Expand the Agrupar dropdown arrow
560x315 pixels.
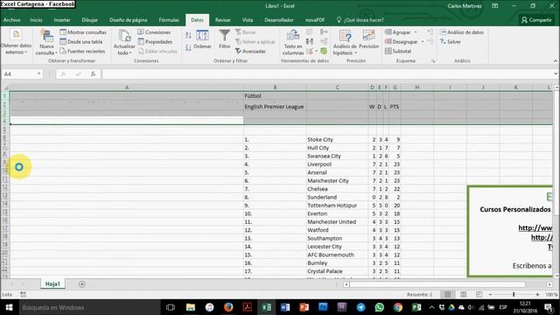click(416, 32)
